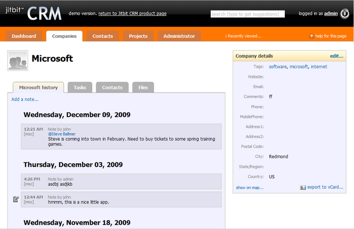The image size is (354, 229).
Task: Click the 12:21 AM timestamp
Action: tap(34, 129)
